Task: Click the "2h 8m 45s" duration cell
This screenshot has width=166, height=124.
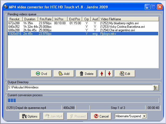Action: click(x=30, y=30)
